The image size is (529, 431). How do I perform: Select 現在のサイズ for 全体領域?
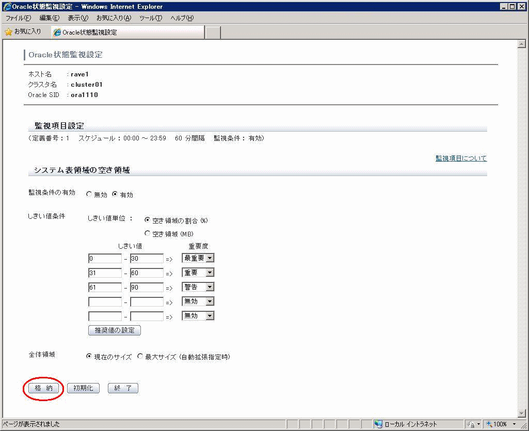click(x=89, y=356)
